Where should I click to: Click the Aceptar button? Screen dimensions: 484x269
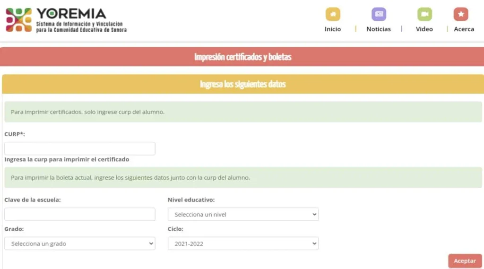click(x=465, y=261)
